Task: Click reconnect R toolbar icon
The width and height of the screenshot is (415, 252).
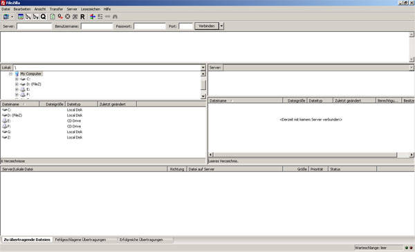Action: click(x=82, y=17)
